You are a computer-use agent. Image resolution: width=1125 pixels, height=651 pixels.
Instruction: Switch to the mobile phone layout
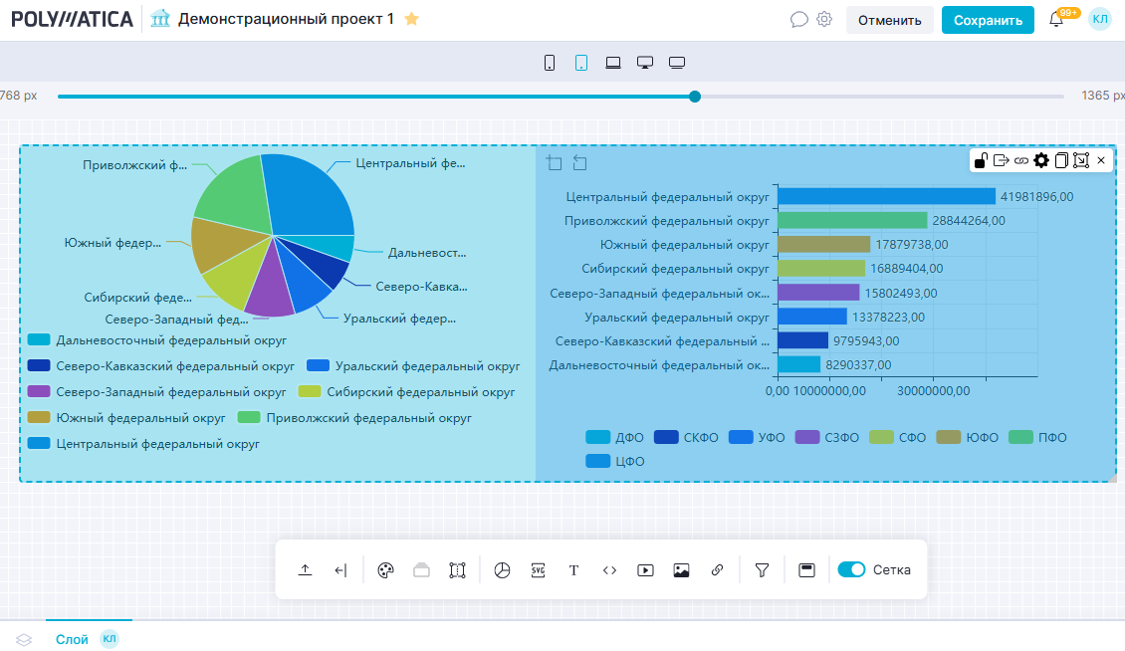click(550, 63)
